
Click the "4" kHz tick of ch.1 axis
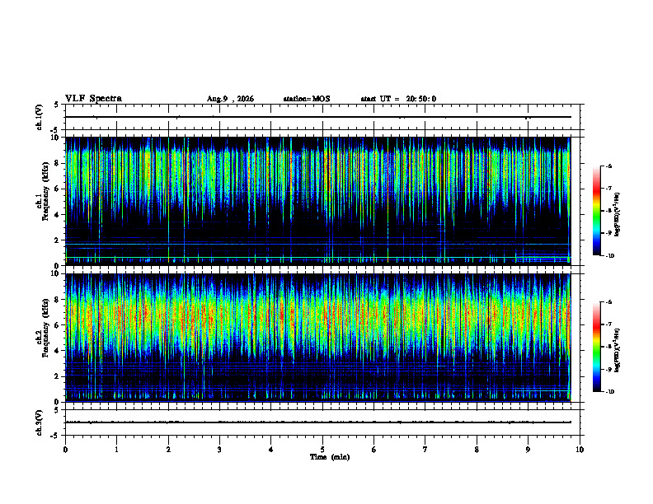point(58,215)
